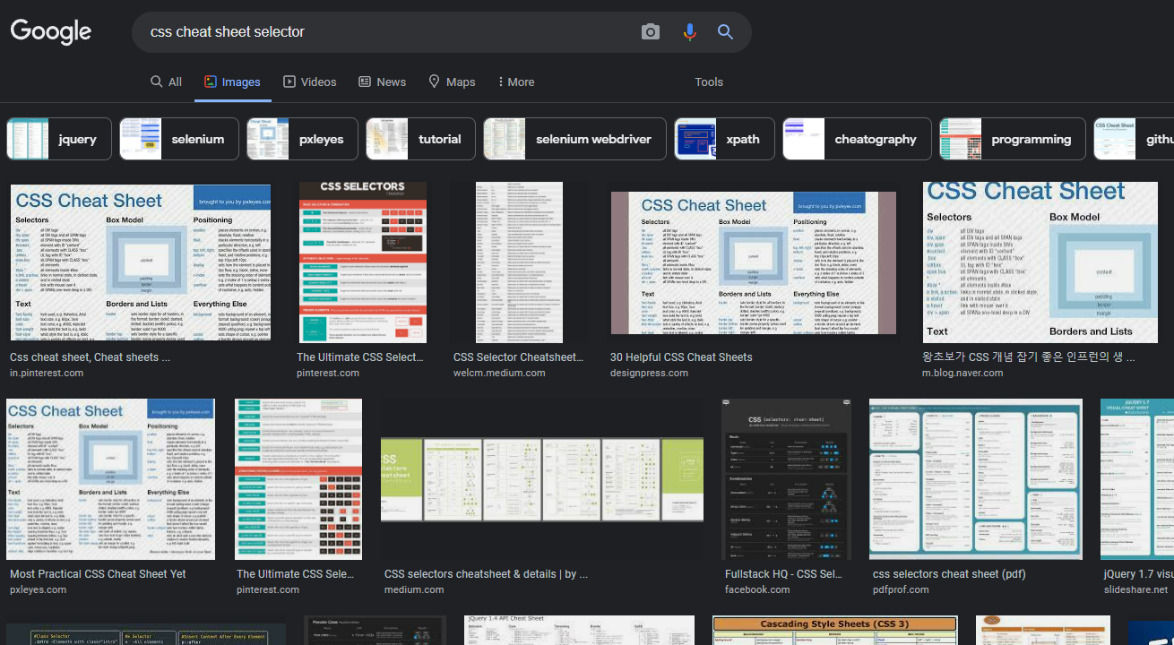Viewport: 1174px width, 645px height.
Task: Open the slideshare.net jQuery 1.7 thumbnail
Action: (x=1137, y=479)
